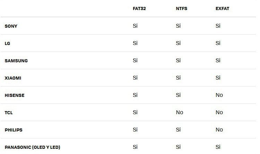This screenshot has width=260, height=154.
Task: Click the "Si" in XIAOMI's EXFAT cell
Action: (x=218, y=78)
